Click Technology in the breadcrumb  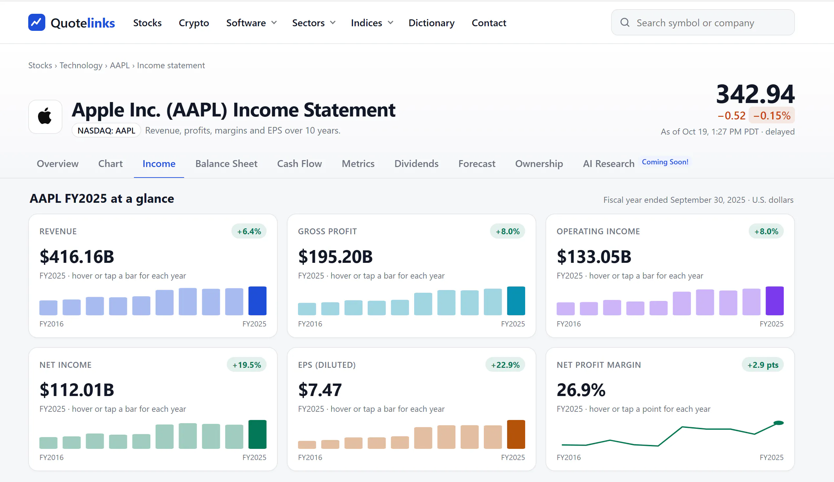[81, 66]
